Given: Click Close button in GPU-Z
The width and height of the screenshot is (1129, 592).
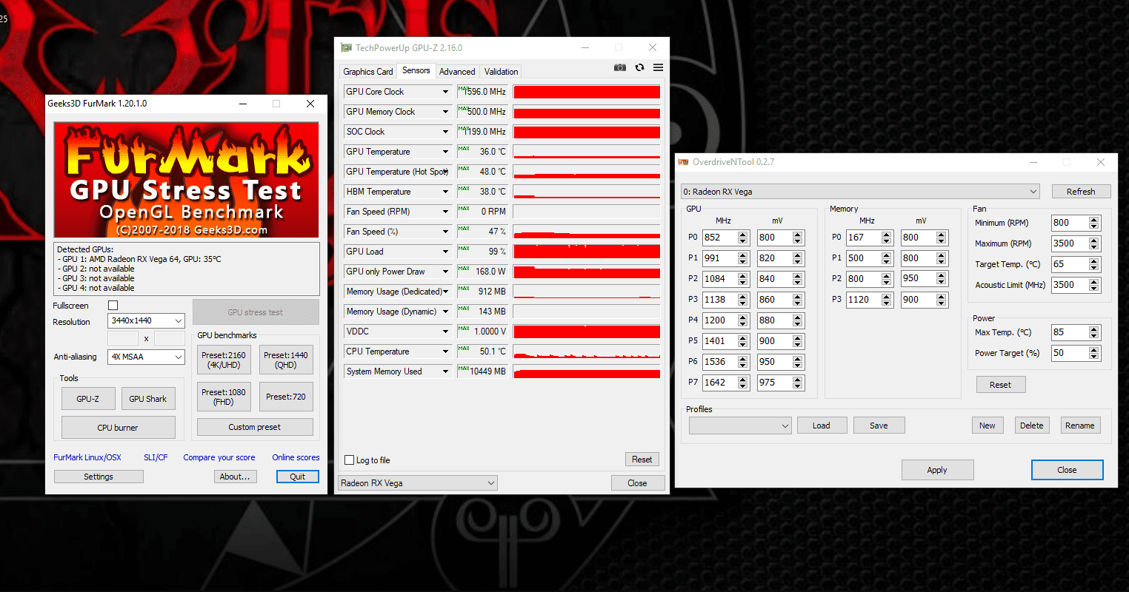Looking at the screenshot, I should pos(637,483).
